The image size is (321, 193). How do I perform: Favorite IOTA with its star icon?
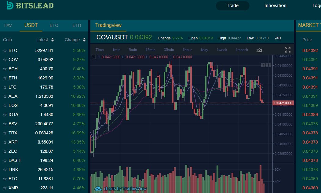[5, 115]
